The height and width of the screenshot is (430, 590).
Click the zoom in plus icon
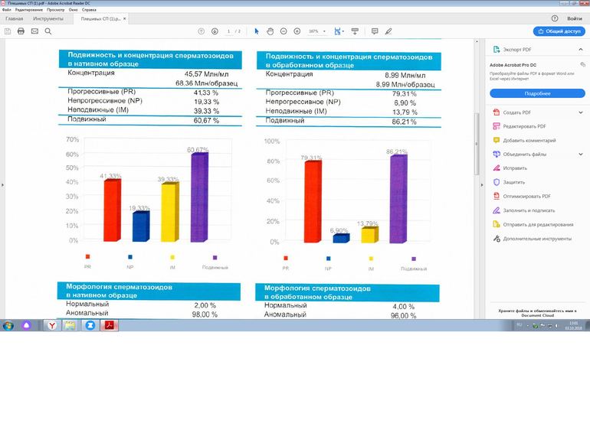click(297, 31)
